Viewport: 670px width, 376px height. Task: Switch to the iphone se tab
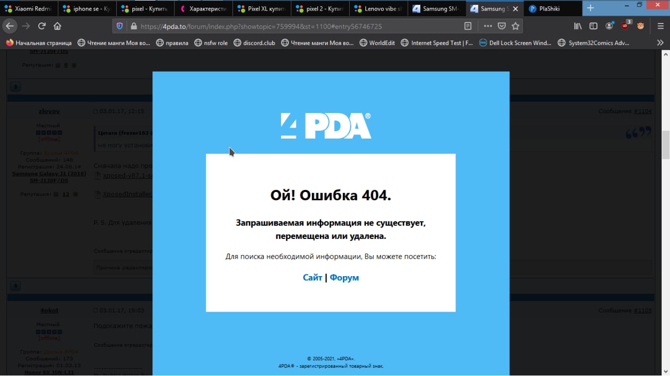pos(86,8)
